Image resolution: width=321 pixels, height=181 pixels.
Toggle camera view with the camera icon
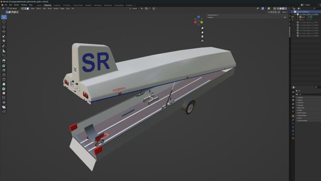click(x=202, y=37)
